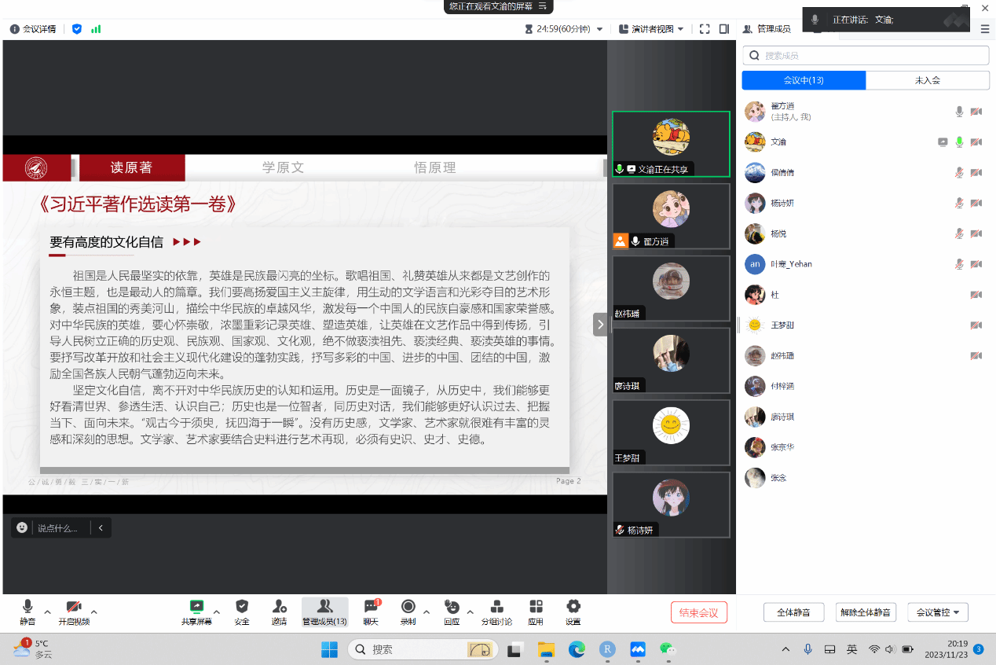Open 分组讨论 breakout rooms icon
The width and height of the screenshot is (996, 665).
(x=496, y=607)
